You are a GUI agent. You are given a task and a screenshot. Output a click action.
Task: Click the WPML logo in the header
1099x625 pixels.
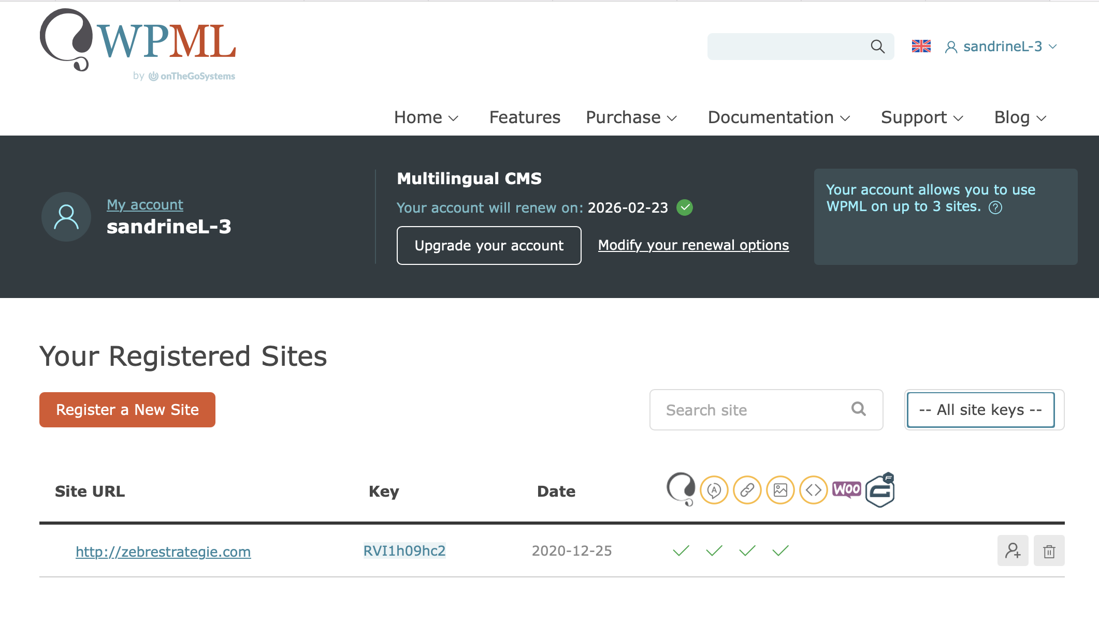(x=138, y=40)
